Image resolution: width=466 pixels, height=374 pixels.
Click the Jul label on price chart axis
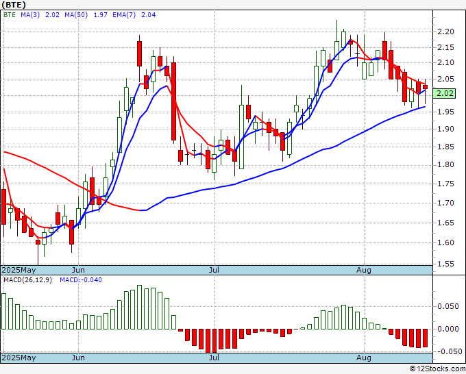(214, 270)
